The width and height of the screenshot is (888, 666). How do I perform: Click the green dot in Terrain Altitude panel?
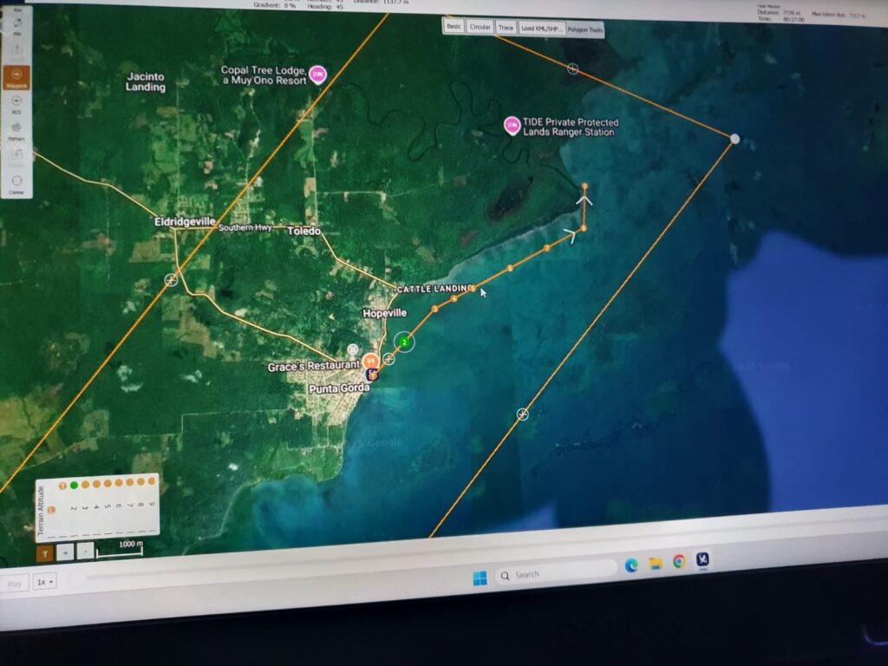coord(74,486)
